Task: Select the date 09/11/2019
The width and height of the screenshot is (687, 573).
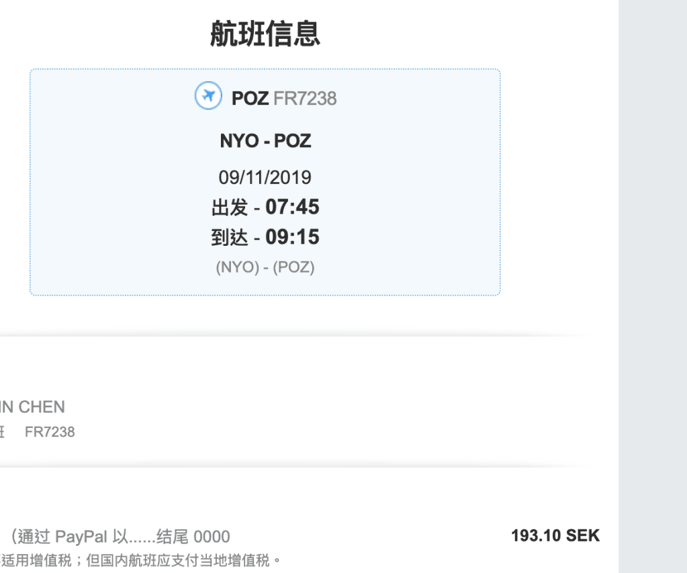Action: 265,177
